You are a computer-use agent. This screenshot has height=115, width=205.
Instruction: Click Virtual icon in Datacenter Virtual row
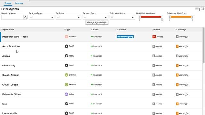pos(66,94)
